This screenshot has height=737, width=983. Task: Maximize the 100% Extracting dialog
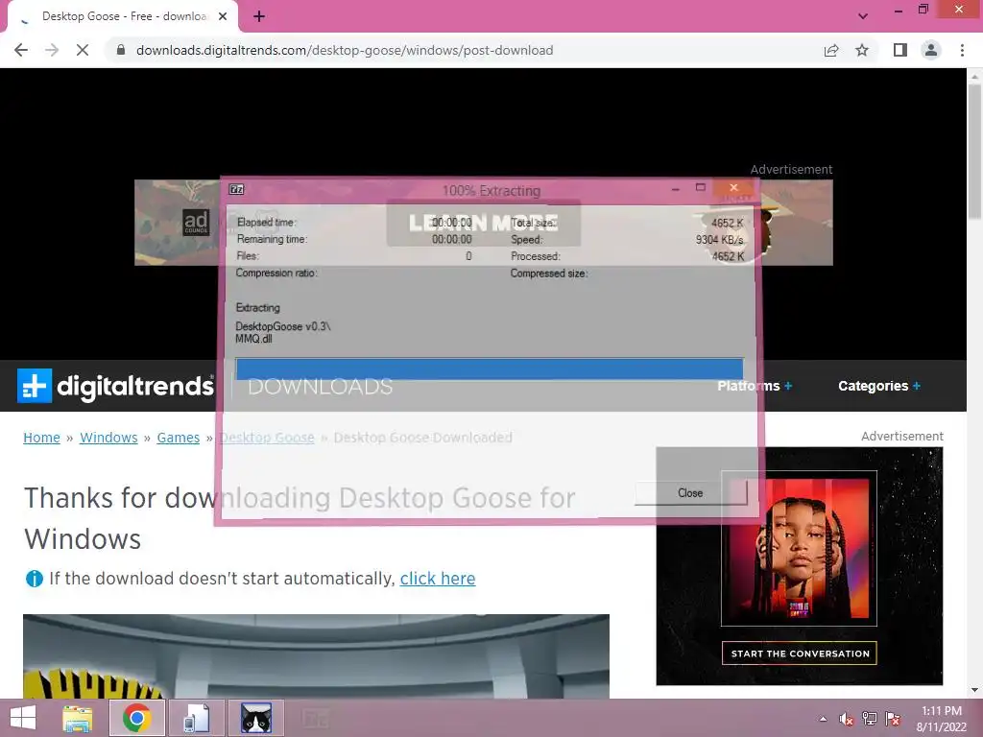click(700, 188)
